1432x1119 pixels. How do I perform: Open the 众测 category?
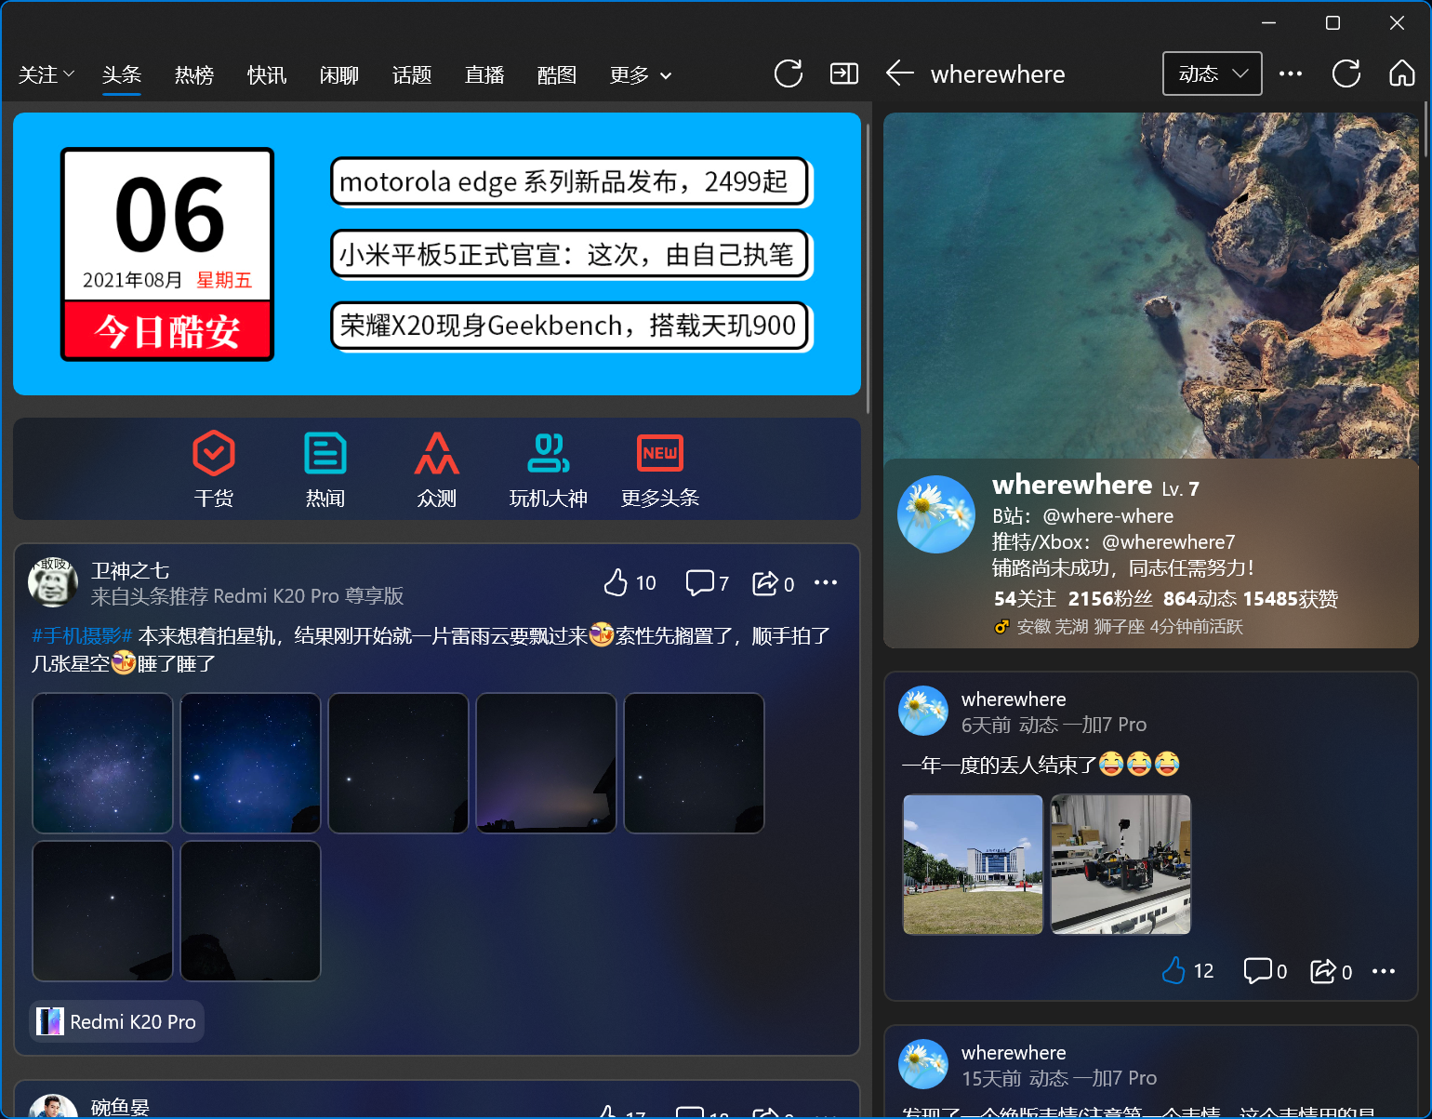[437, 470]
